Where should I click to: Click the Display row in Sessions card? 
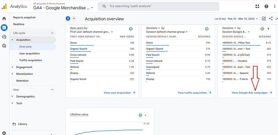click(178, 79)
